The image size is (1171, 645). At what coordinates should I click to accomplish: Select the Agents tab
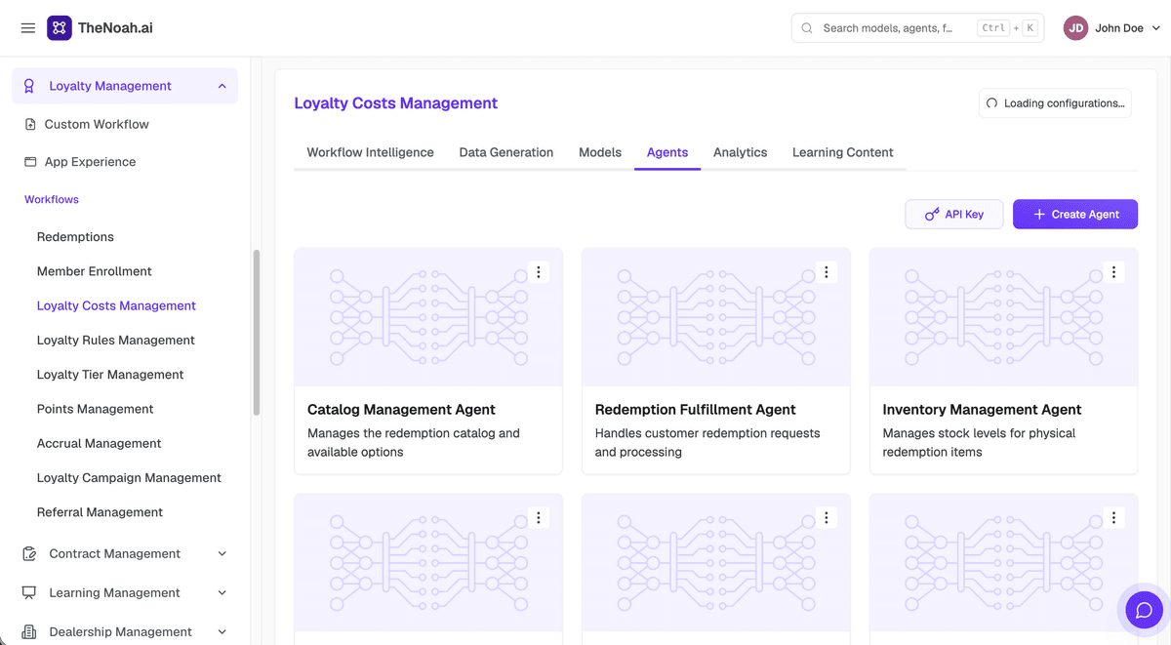coord(667,152)
